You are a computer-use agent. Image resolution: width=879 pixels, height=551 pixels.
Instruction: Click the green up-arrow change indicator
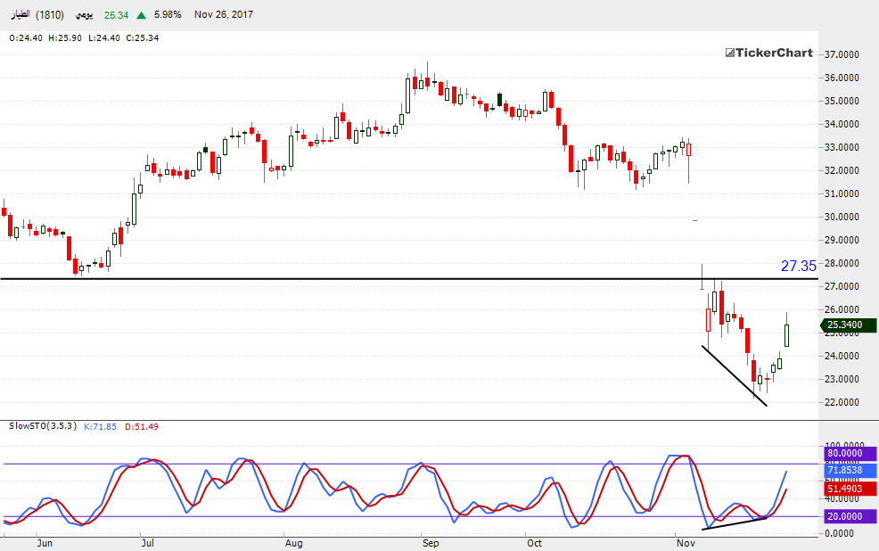pos(143,15)
